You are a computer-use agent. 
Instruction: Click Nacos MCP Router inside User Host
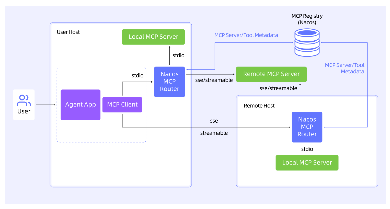click(169, 82)
